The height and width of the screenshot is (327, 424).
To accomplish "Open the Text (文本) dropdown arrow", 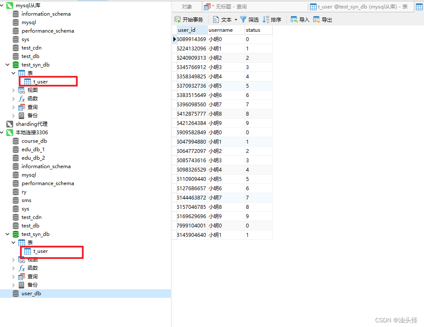I will [x=236, y=20].
